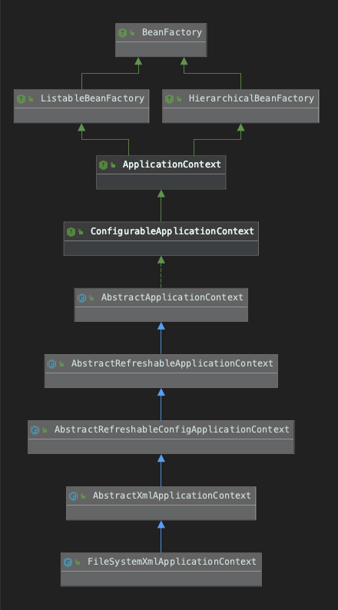Select the ListableBeanFactory node label
Viewport: 338px width, 610px height.
pos(93,98)
